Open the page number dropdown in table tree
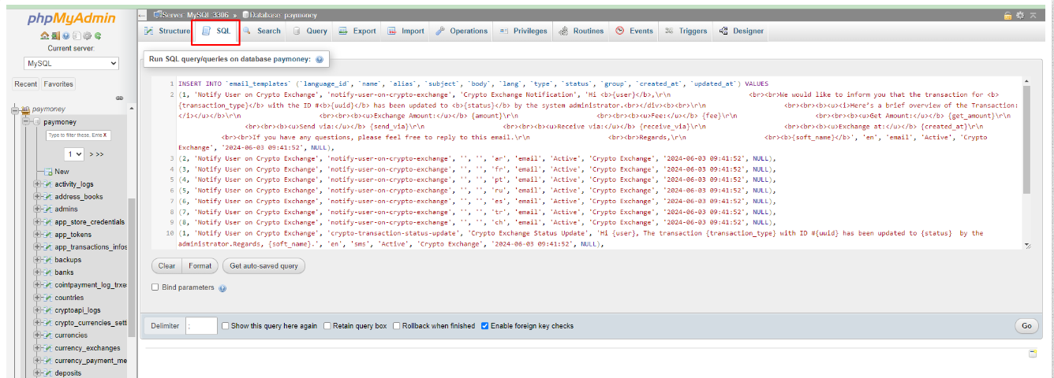 tap(75, 154)
